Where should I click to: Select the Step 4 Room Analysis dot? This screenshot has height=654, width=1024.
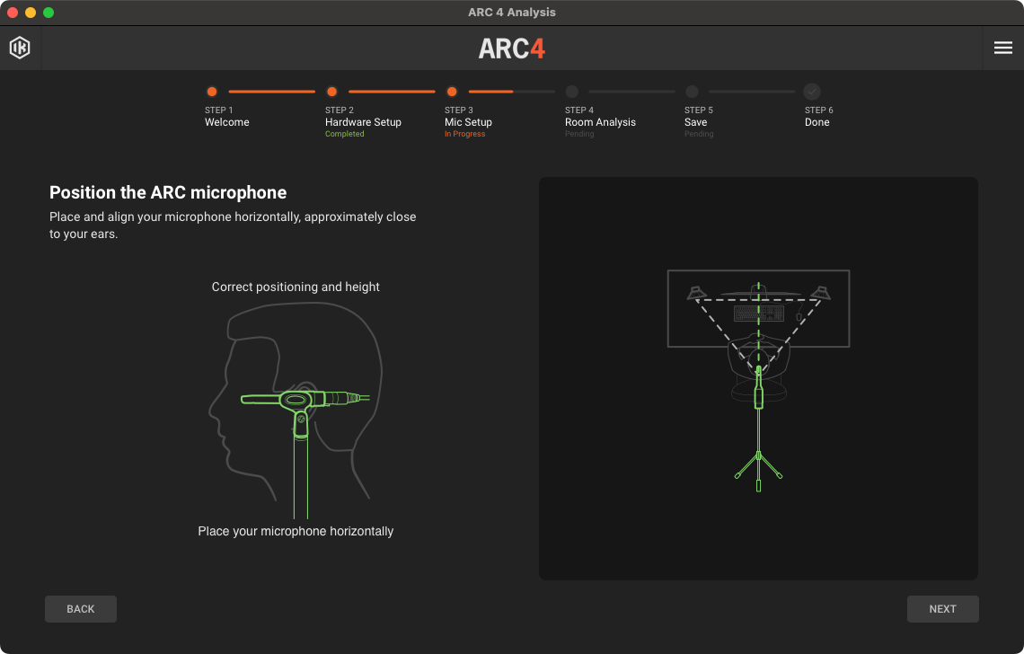tap(572, 92)
